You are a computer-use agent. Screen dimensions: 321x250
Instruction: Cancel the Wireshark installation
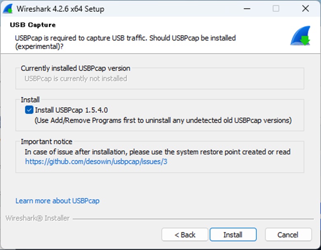point(288,235)
